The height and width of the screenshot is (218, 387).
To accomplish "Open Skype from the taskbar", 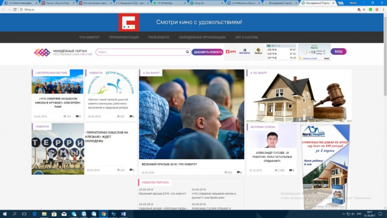I will [x=74, y=214].
